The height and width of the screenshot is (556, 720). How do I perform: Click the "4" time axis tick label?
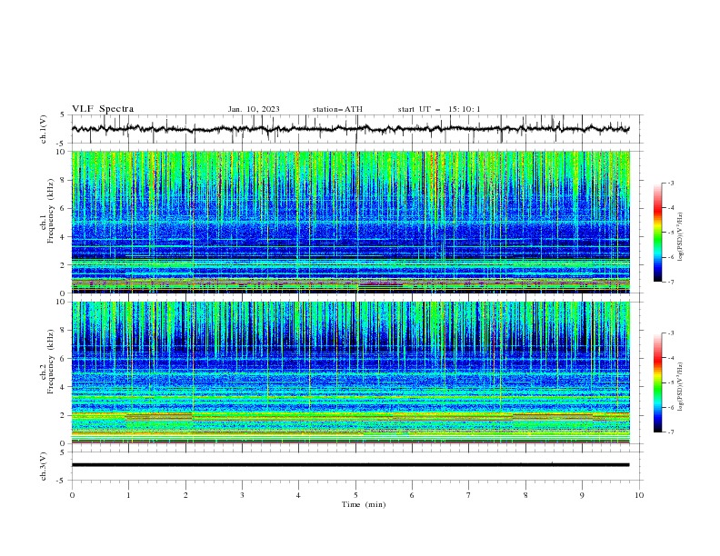[x=298, y=495]
